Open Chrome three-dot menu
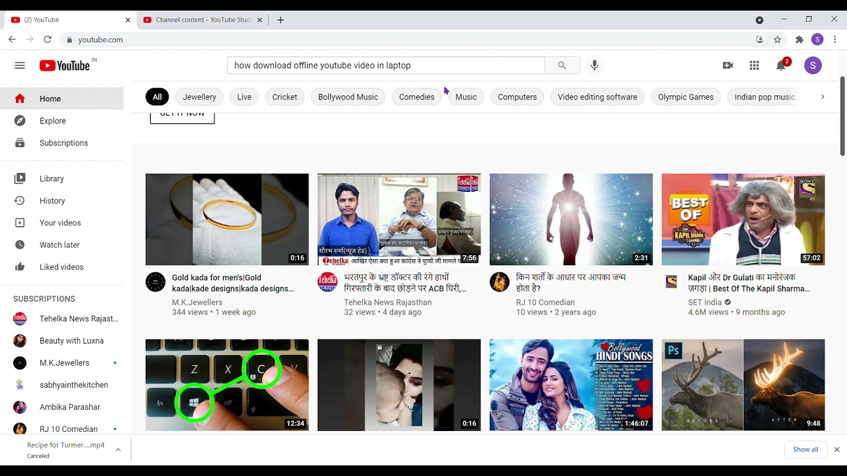 click(835, 40)
